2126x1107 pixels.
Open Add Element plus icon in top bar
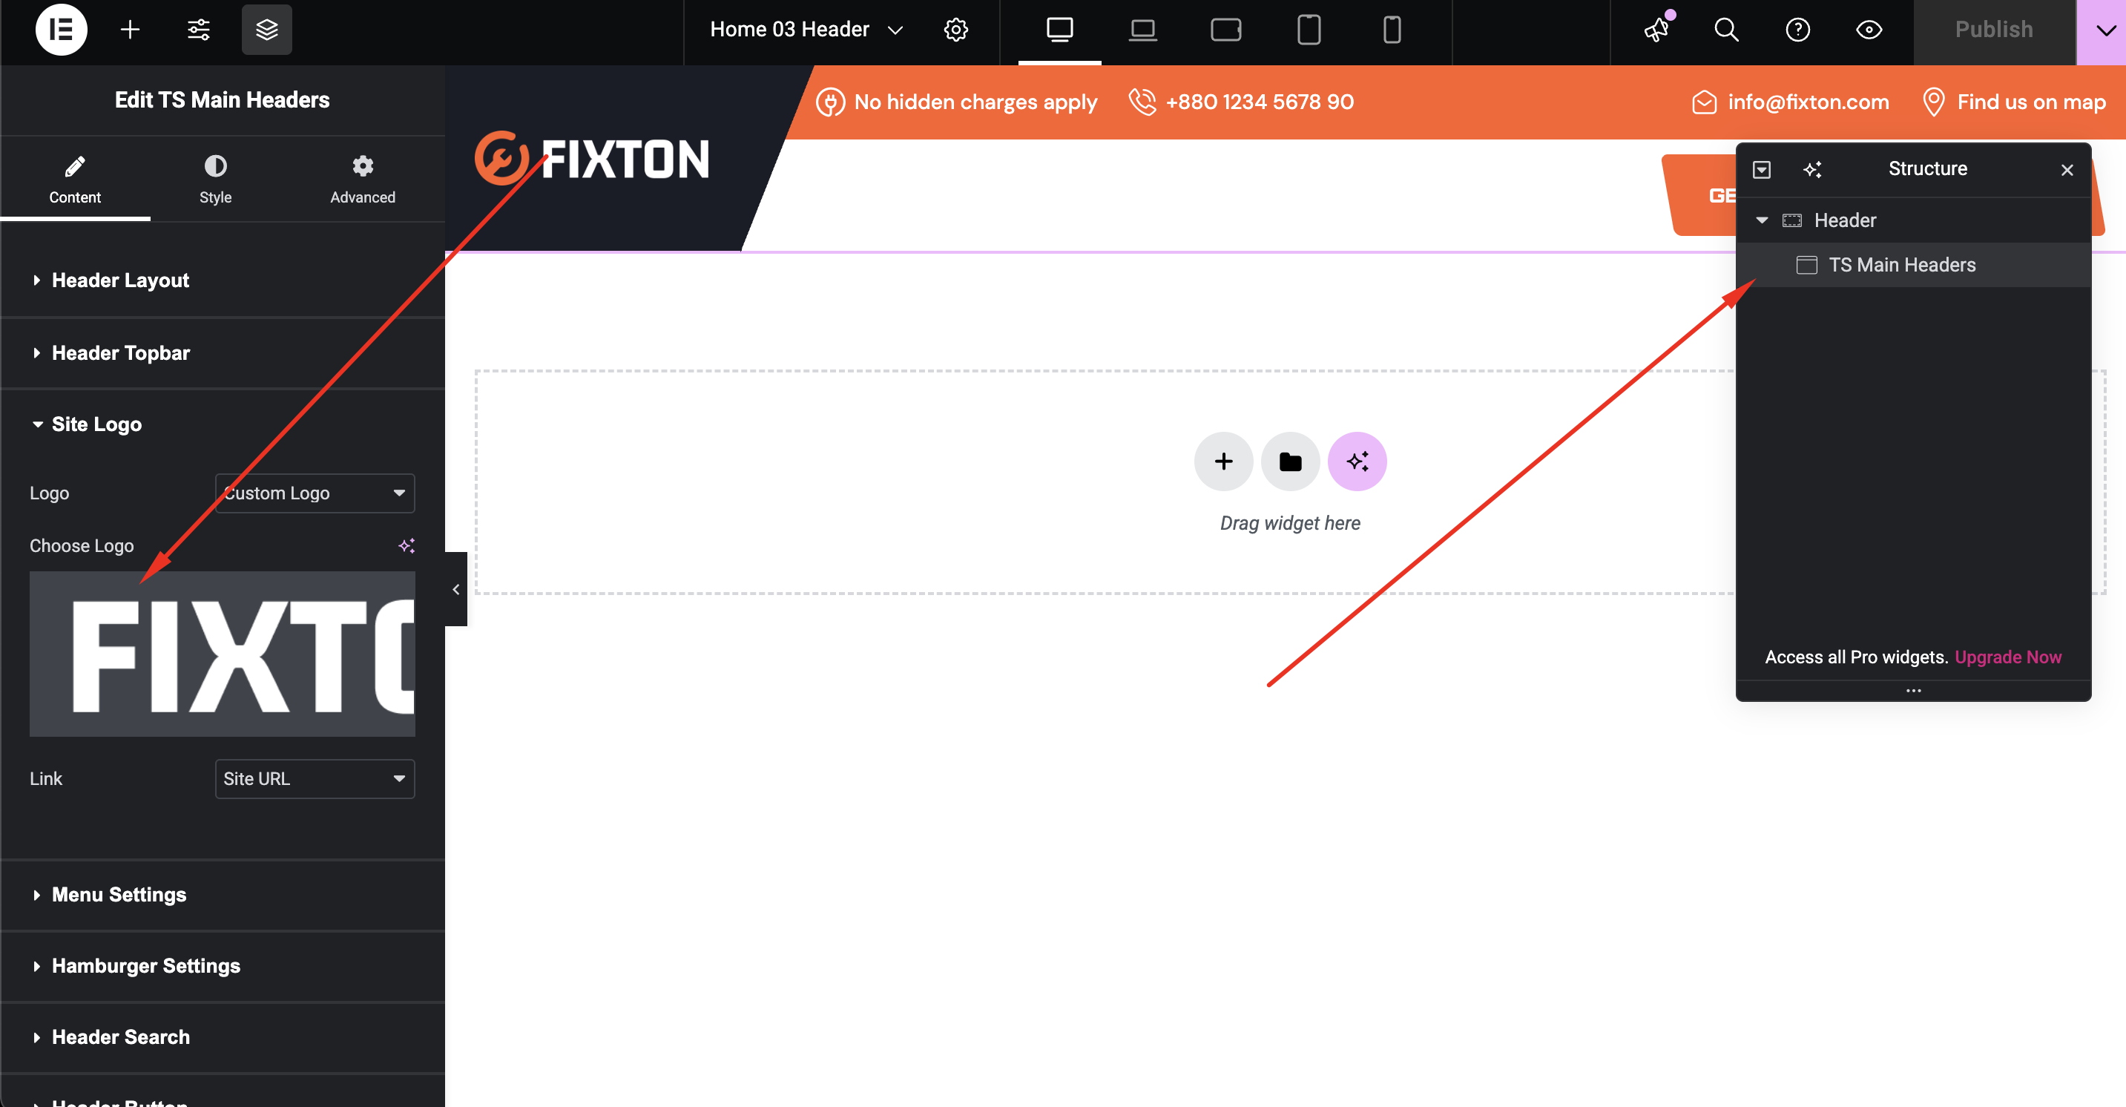pyautogui.click(x=130, y=30)
